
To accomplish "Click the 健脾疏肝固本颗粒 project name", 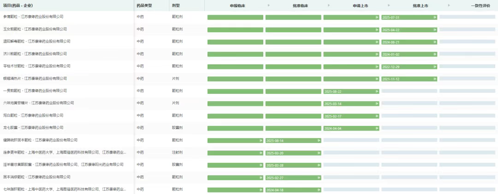I will (40, 140).
